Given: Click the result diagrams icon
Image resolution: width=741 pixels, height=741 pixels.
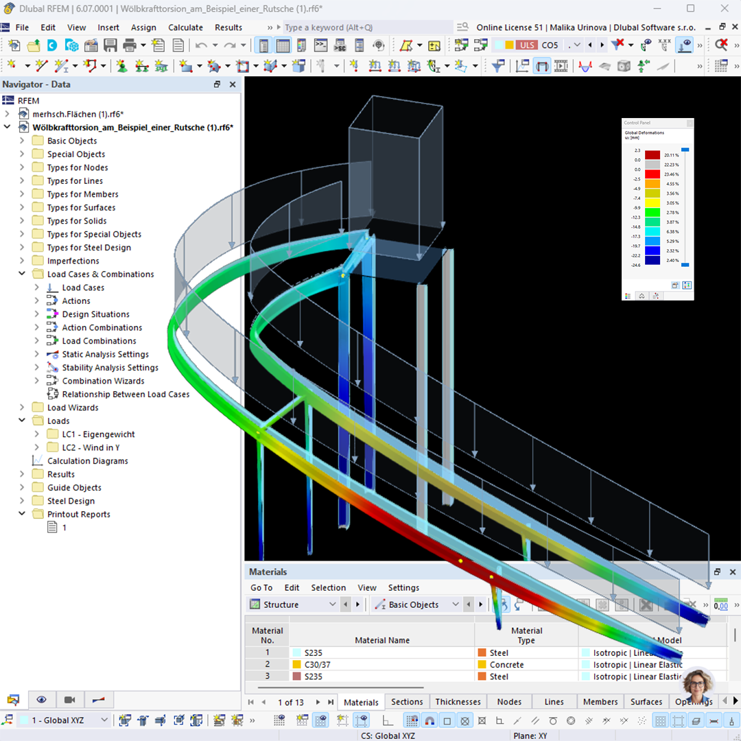Looking at the screenshot, I should click(x=522, y=66).
